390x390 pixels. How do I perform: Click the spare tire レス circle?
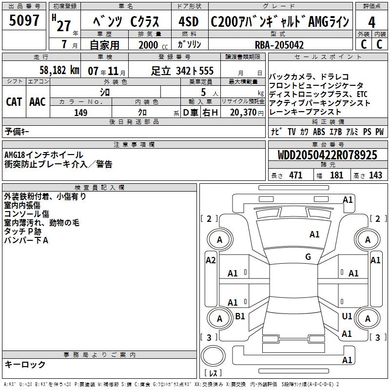click(x=213, y=356)
